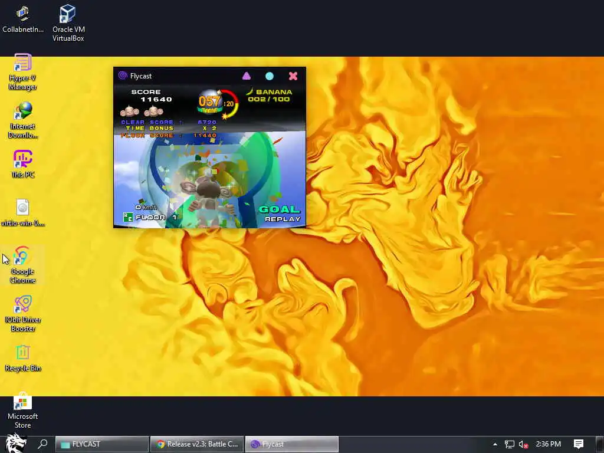Switch to the FLYCAST folder taskbar window
604x453 pixels.
tap(102, 444)
